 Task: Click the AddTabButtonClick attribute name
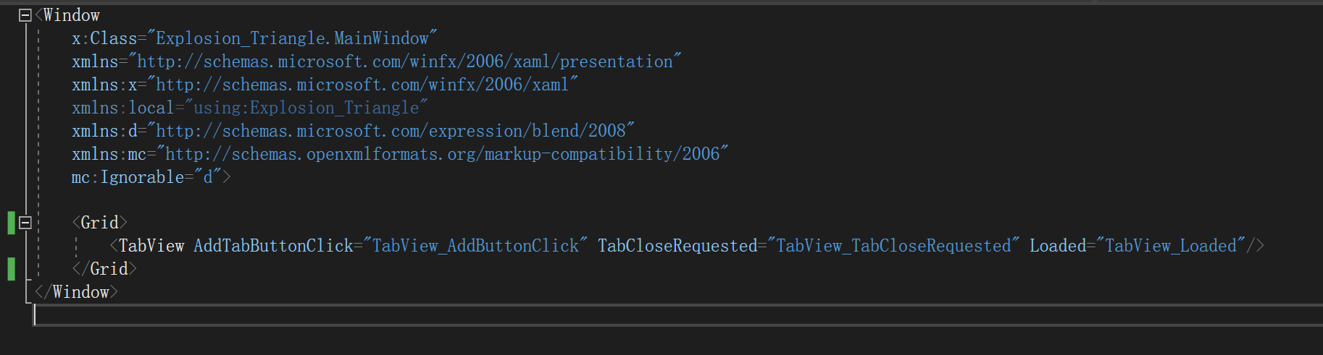(x=273, y=246)
